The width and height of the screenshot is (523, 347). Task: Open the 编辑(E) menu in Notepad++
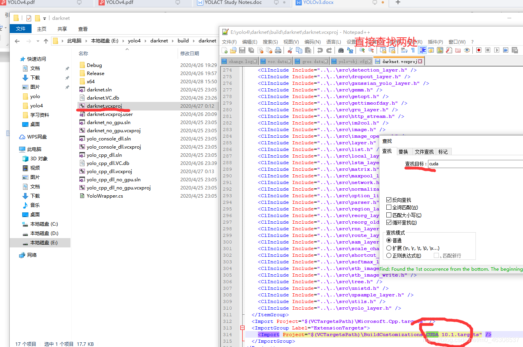click(x=250, y=42)
